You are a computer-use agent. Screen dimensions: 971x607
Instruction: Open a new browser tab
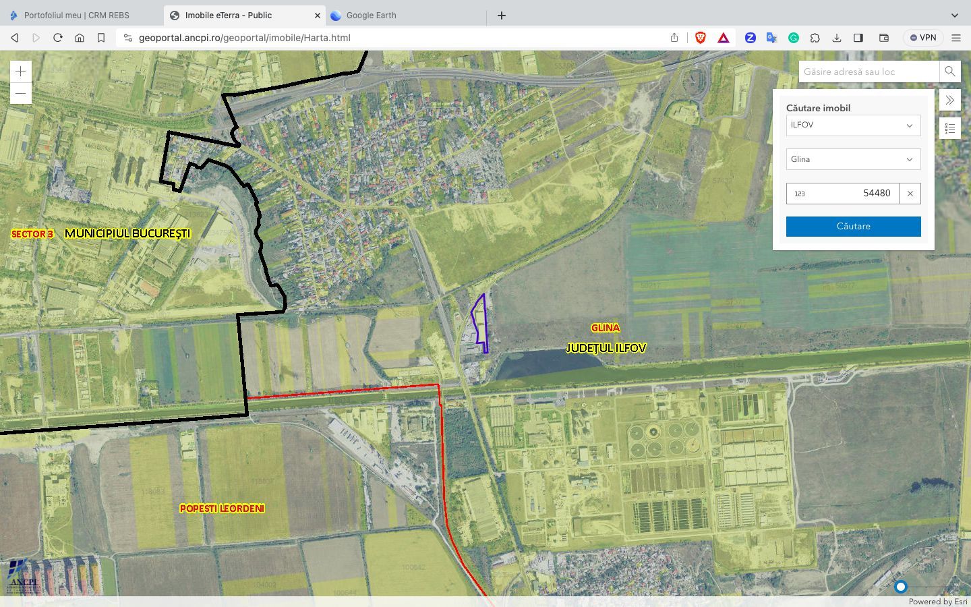click(x=502, y=16)
